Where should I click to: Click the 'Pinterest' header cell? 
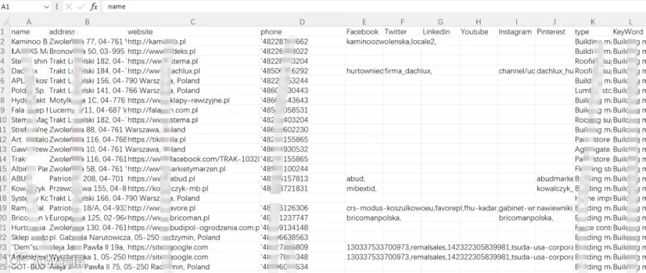pyautogui.click(x=555, y=32)
